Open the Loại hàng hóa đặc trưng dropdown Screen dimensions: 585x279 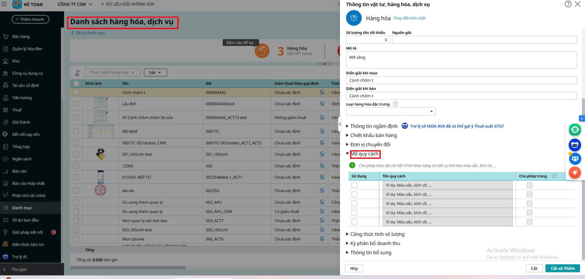(390, 111)
